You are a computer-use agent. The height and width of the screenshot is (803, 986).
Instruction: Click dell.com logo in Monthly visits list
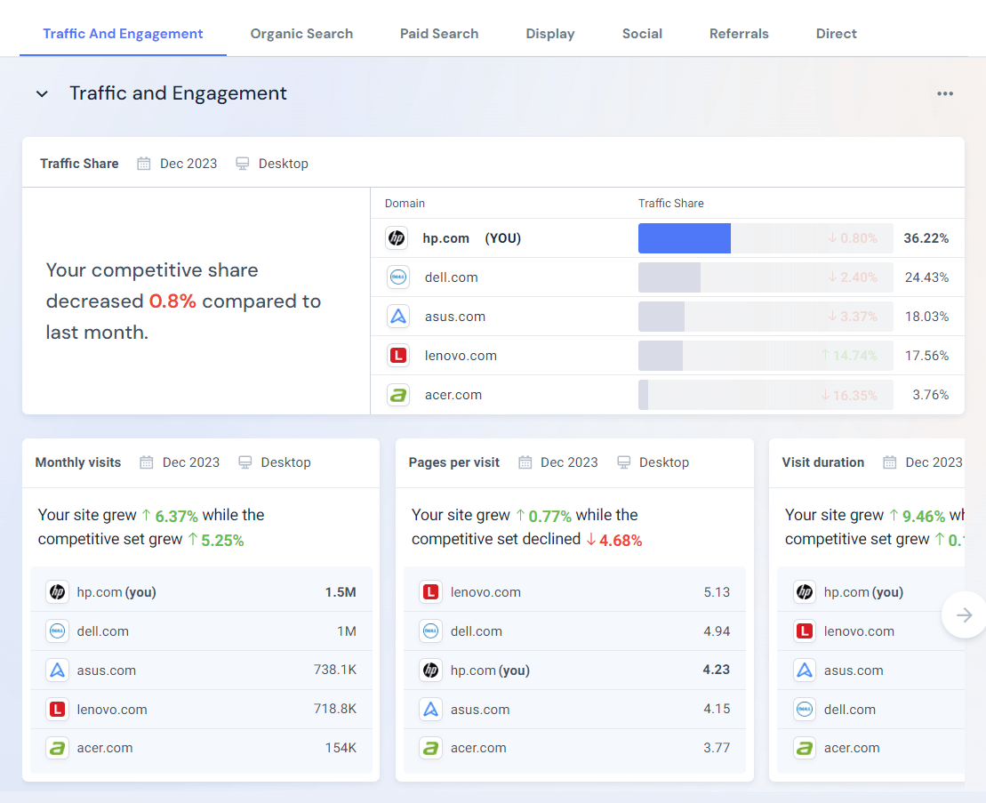pos(57,631)
